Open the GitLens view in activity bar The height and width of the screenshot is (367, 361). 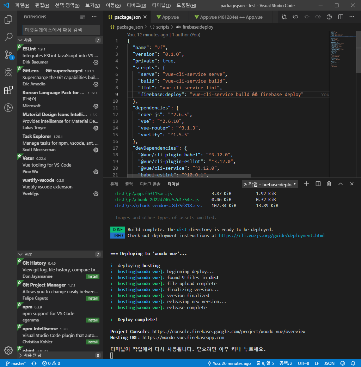click(x=8, y=108)
